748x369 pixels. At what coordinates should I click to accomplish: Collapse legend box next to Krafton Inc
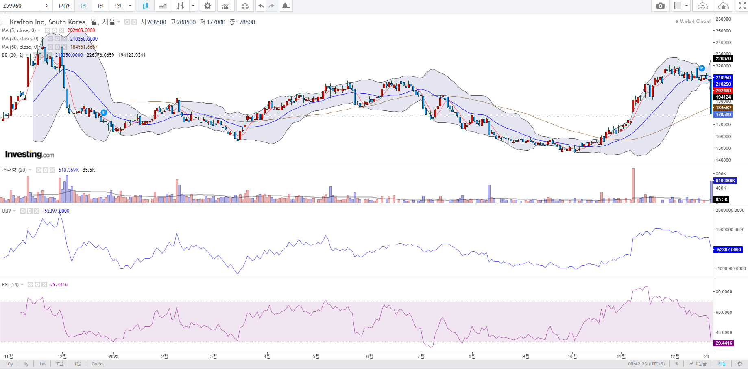(5, 22)
